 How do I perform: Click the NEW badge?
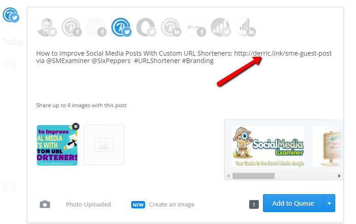(138, 205)
